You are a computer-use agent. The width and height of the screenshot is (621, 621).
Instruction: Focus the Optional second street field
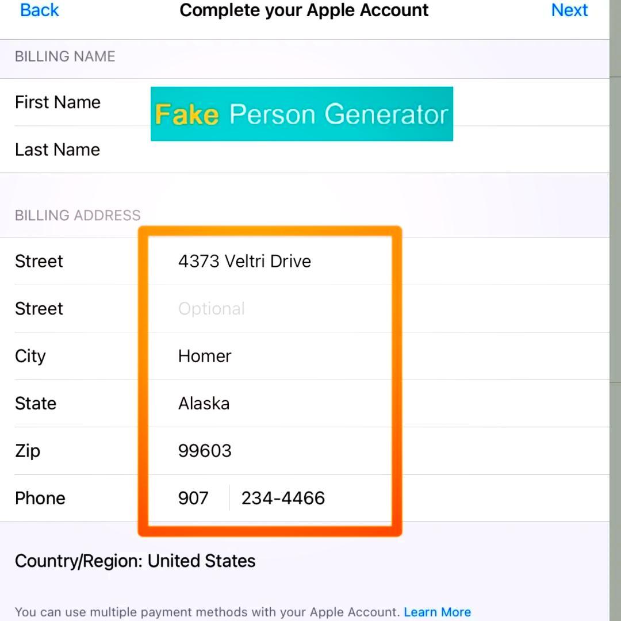coord(212,309)
